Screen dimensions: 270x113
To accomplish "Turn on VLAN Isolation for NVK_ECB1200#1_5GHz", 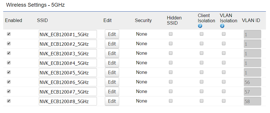I will pos(224,34).
